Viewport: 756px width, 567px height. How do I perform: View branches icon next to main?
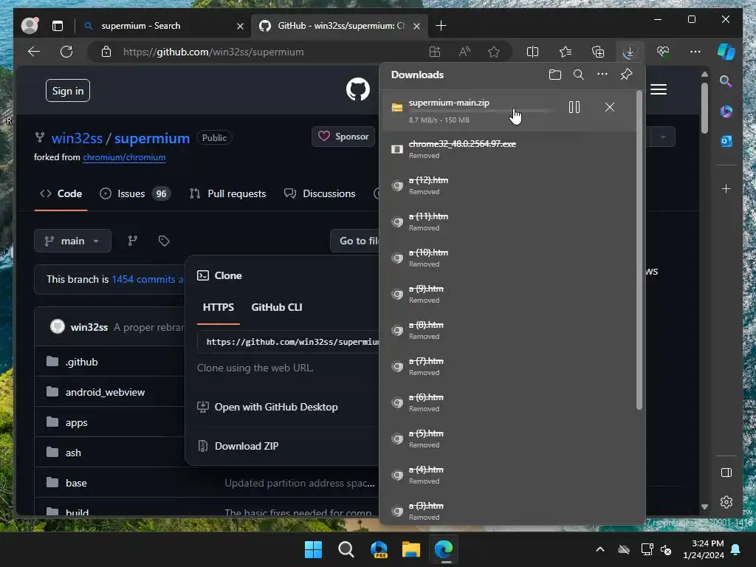click(133, 241)
